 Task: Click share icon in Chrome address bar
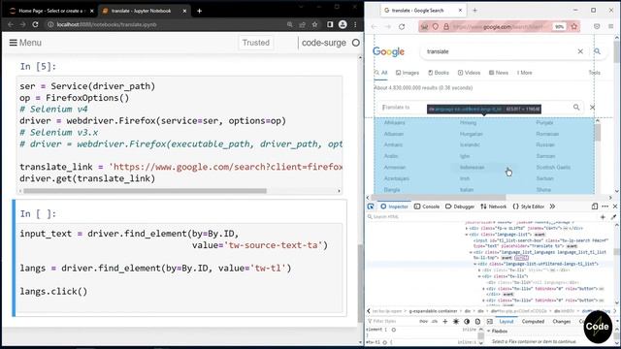tap(303, 24)
